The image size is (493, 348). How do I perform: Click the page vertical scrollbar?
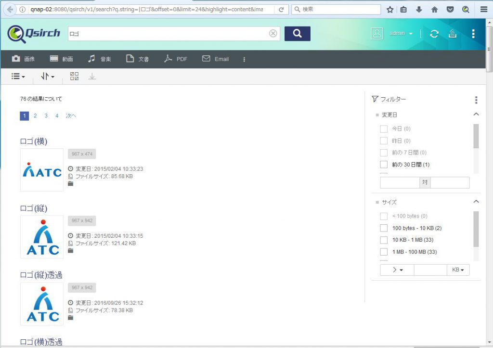[489, 49]
